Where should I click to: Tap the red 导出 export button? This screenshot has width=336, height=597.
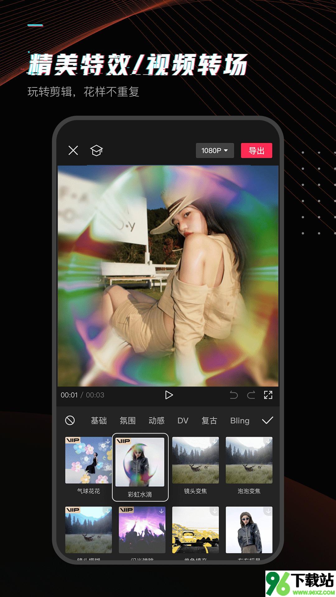click(x=256, y=150)
